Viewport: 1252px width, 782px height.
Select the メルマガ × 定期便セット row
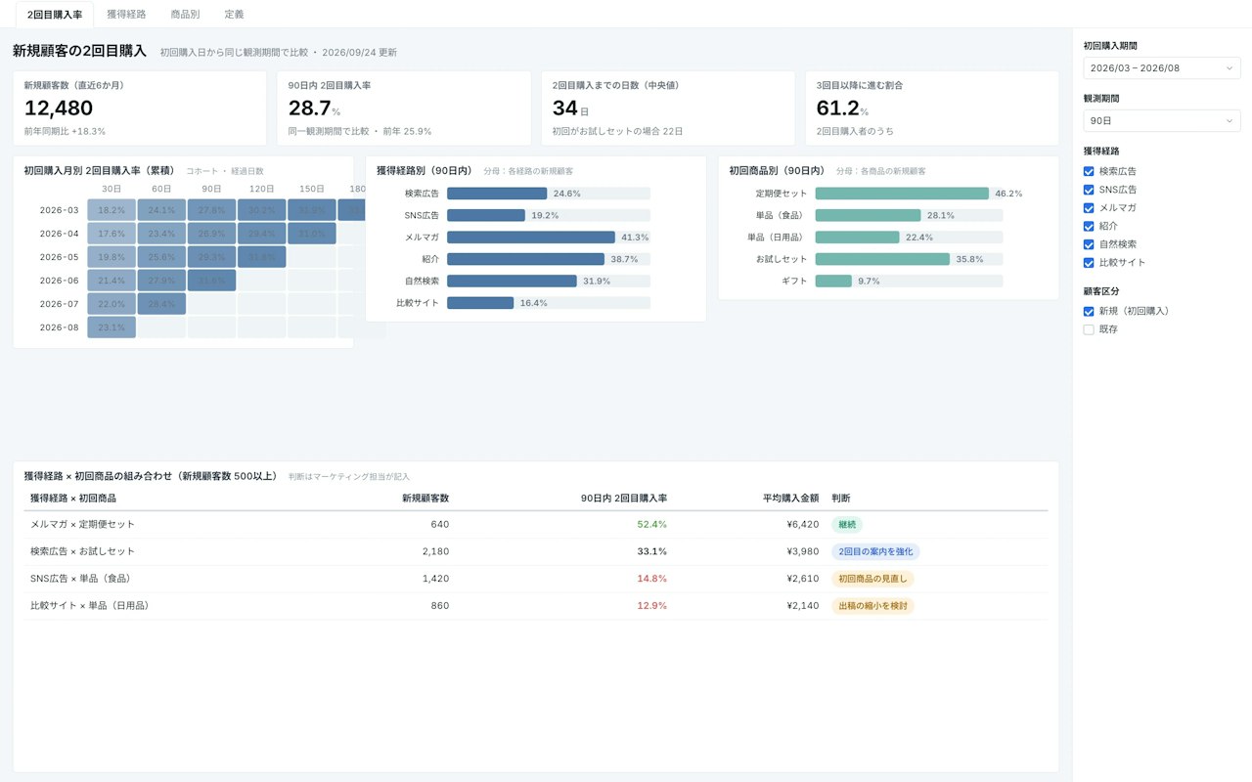535,524
